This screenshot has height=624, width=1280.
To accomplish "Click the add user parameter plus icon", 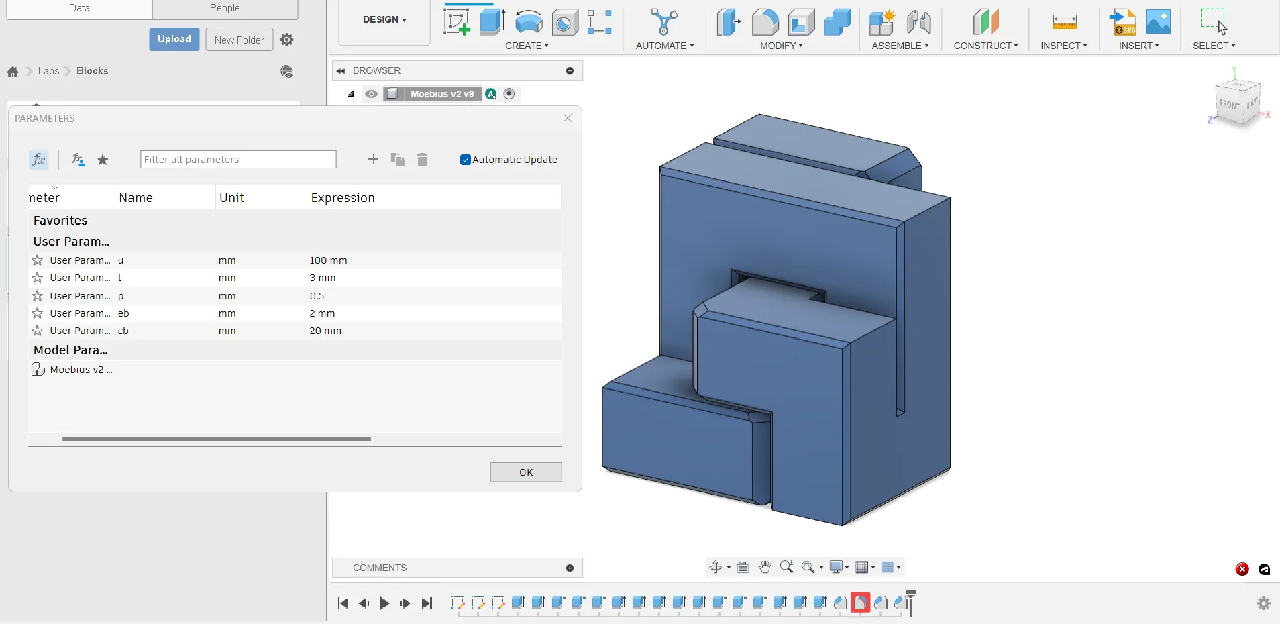I will 374,160.
